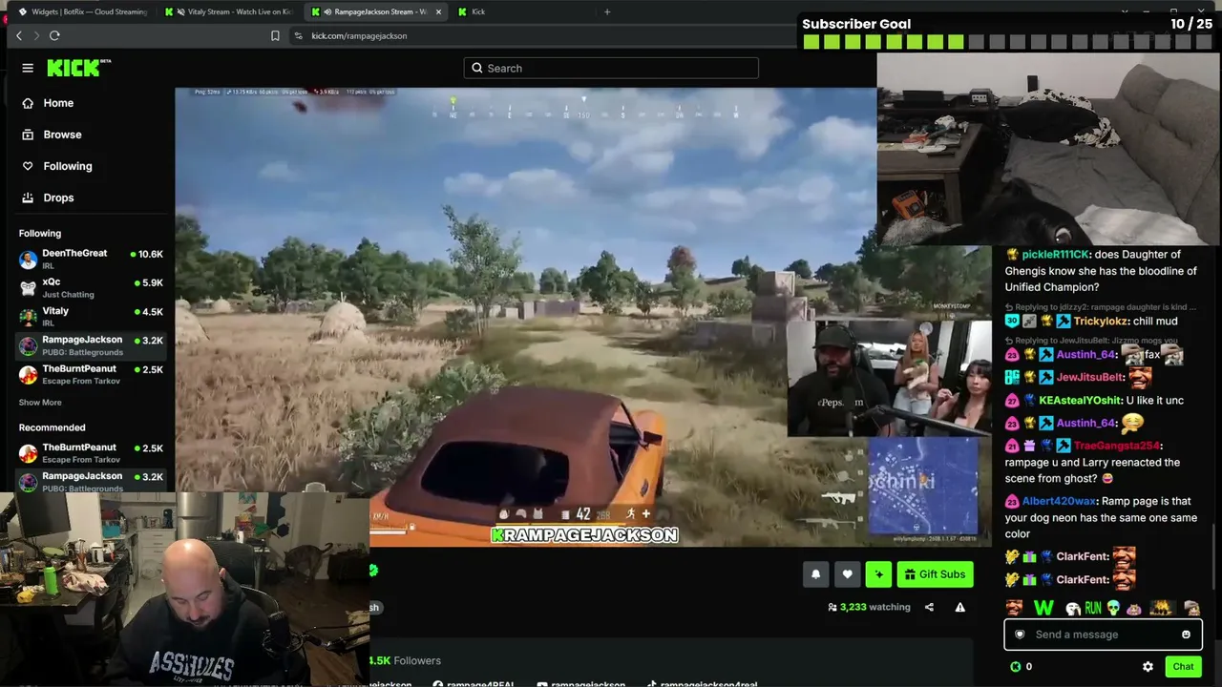Image resolution: width=1222 pixels, height=687 pixels.
Task: Click the Subscriber Goal progress bar
Action: (1007, 41)
